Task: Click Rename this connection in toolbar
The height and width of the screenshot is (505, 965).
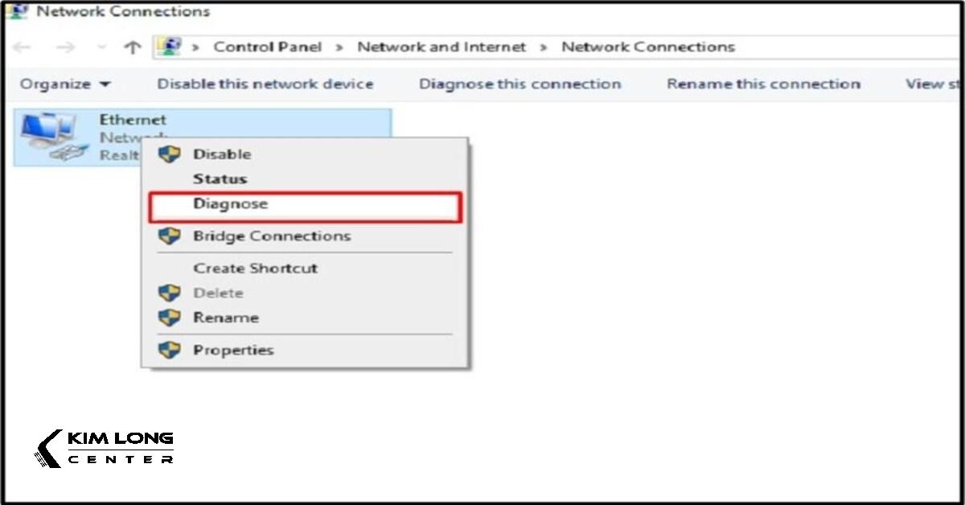Action: tap(763, 84)
